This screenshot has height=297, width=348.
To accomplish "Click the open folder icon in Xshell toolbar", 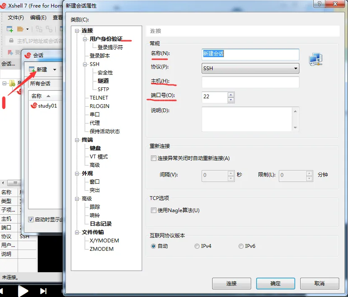I will pos(20,29).
